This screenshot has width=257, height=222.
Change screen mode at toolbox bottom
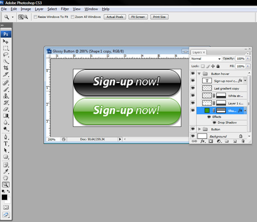[x=6, y=215]
